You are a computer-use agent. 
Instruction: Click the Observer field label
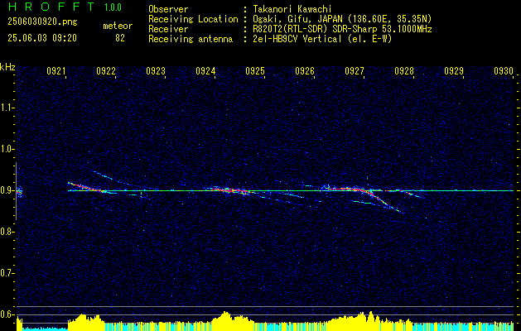(168, 9)
